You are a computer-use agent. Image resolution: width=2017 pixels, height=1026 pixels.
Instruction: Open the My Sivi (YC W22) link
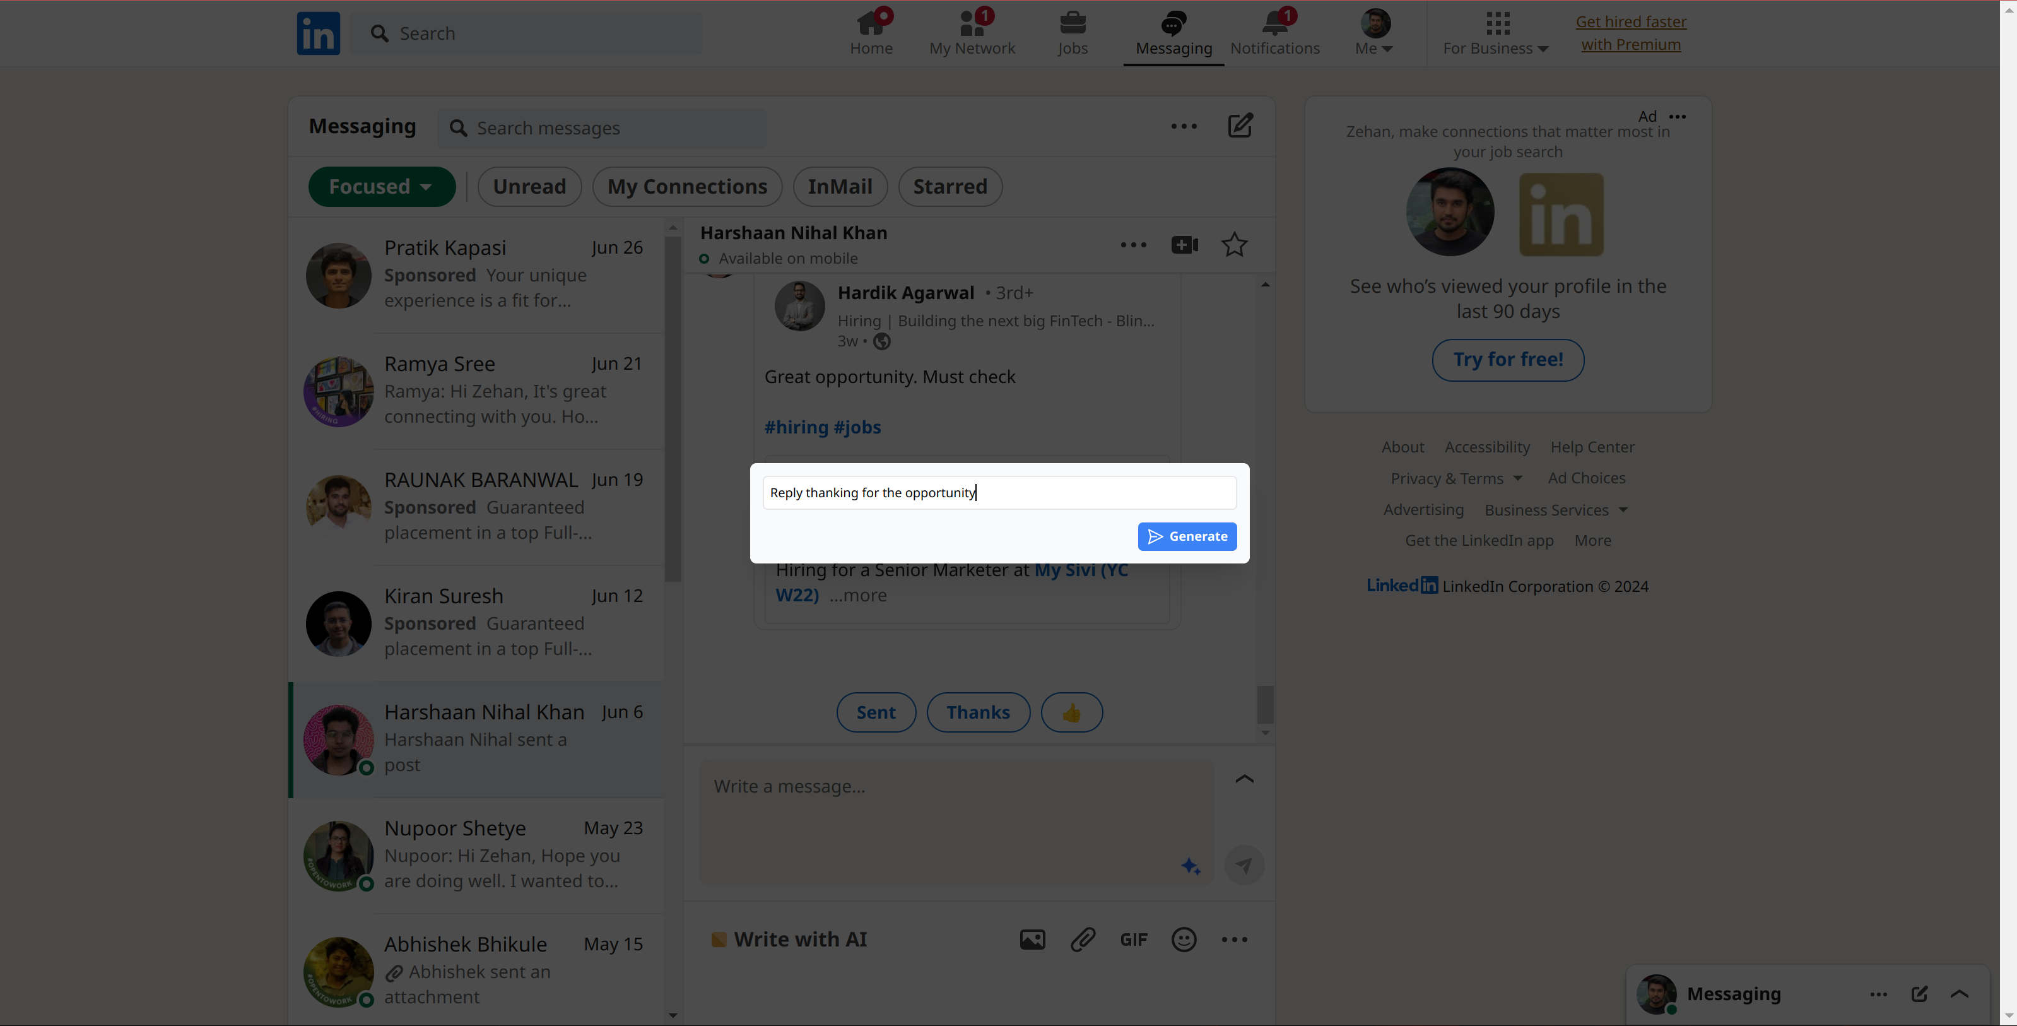click(951, 582)
